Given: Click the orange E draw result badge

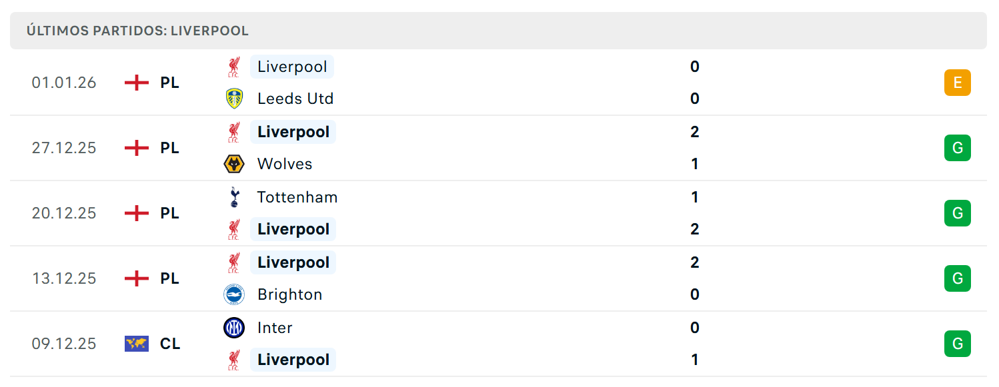Looking at the screenshot, I should tap(958, 83).
